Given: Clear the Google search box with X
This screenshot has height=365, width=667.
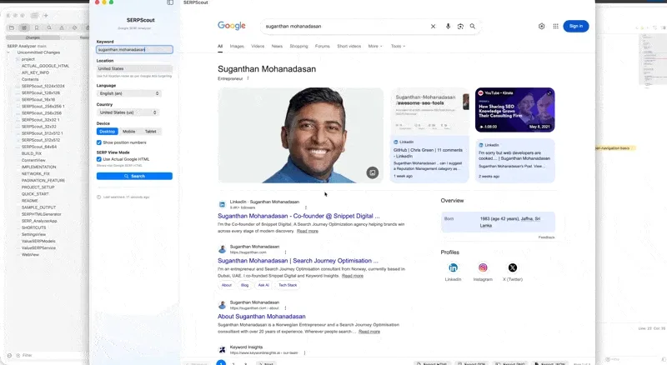Looking at the screenshot, I should 433,27.
